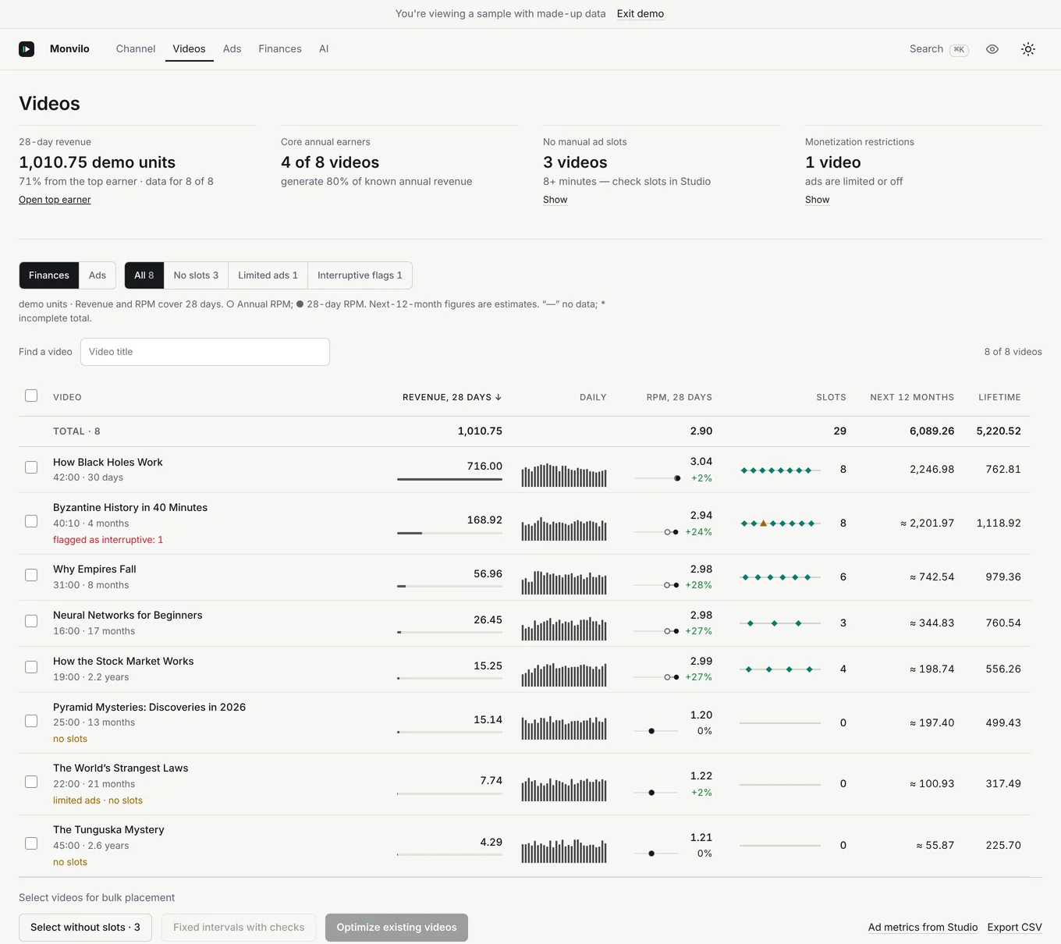The width and height of the screenshot is (1061, 944).
Task: Switch theme with the sun icon
Action: point(1028,49)
